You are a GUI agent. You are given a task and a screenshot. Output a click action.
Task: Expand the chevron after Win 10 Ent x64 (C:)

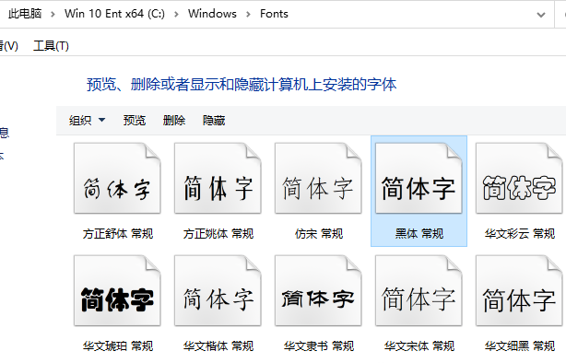pos(176,14)
